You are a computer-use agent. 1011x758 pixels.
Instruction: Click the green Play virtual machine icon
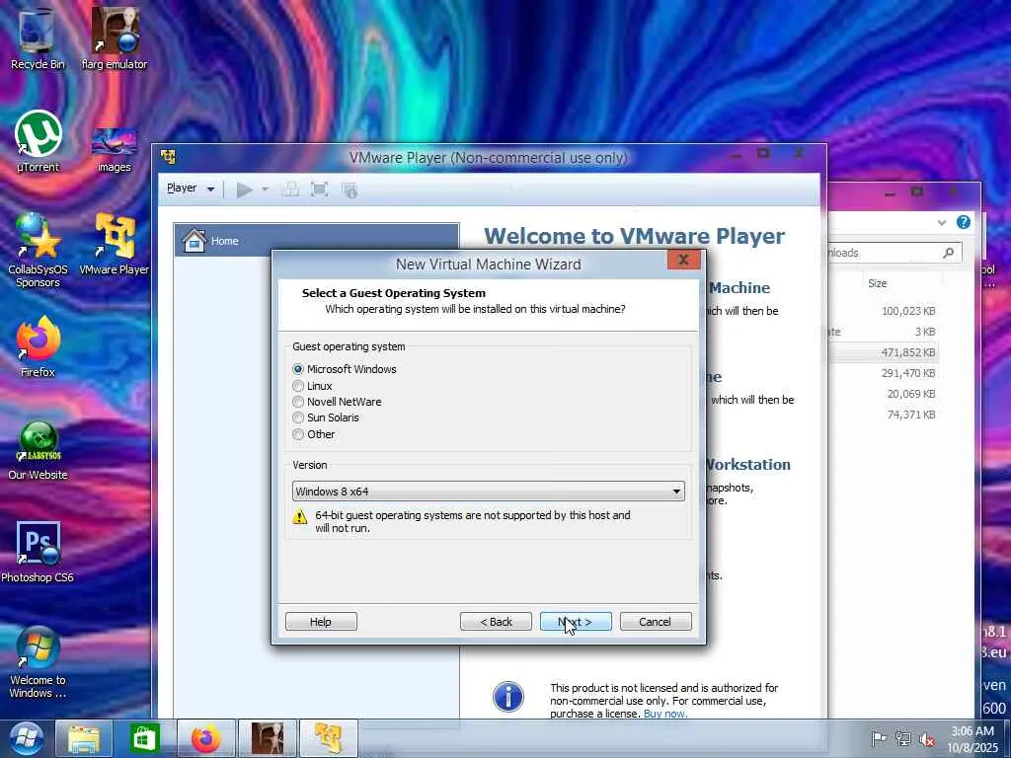pyautogui.click(x=244, y=189)
